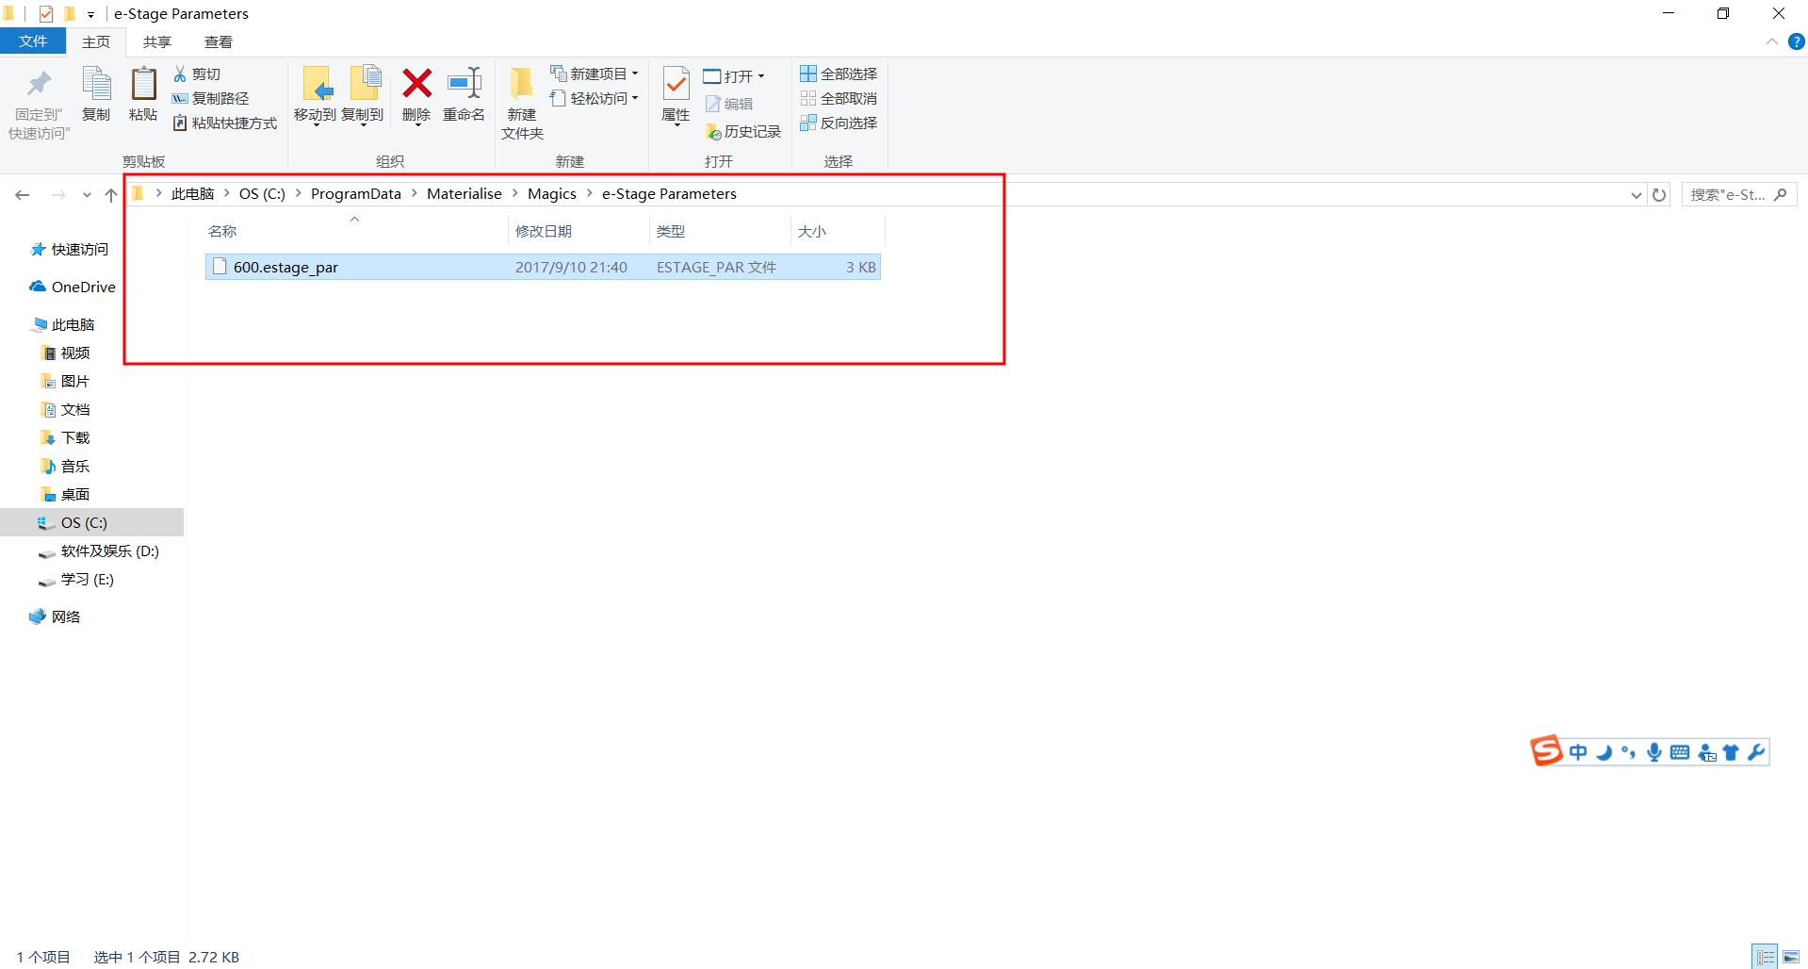
Task: Select the 600.estage_par file
Action: pos(285,267)
